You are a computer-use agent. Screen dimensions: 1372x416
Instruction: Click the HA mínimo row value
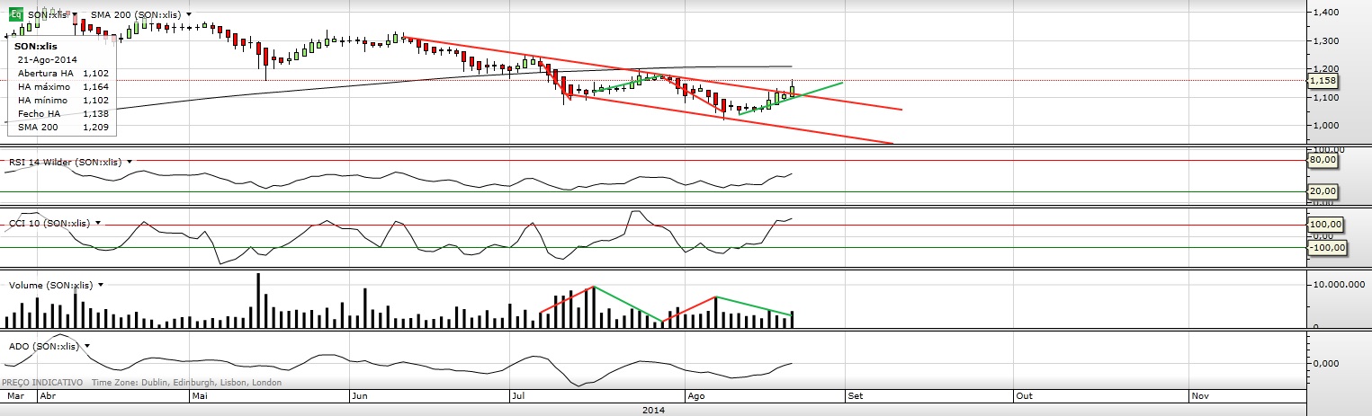click(x=95, y=101)
